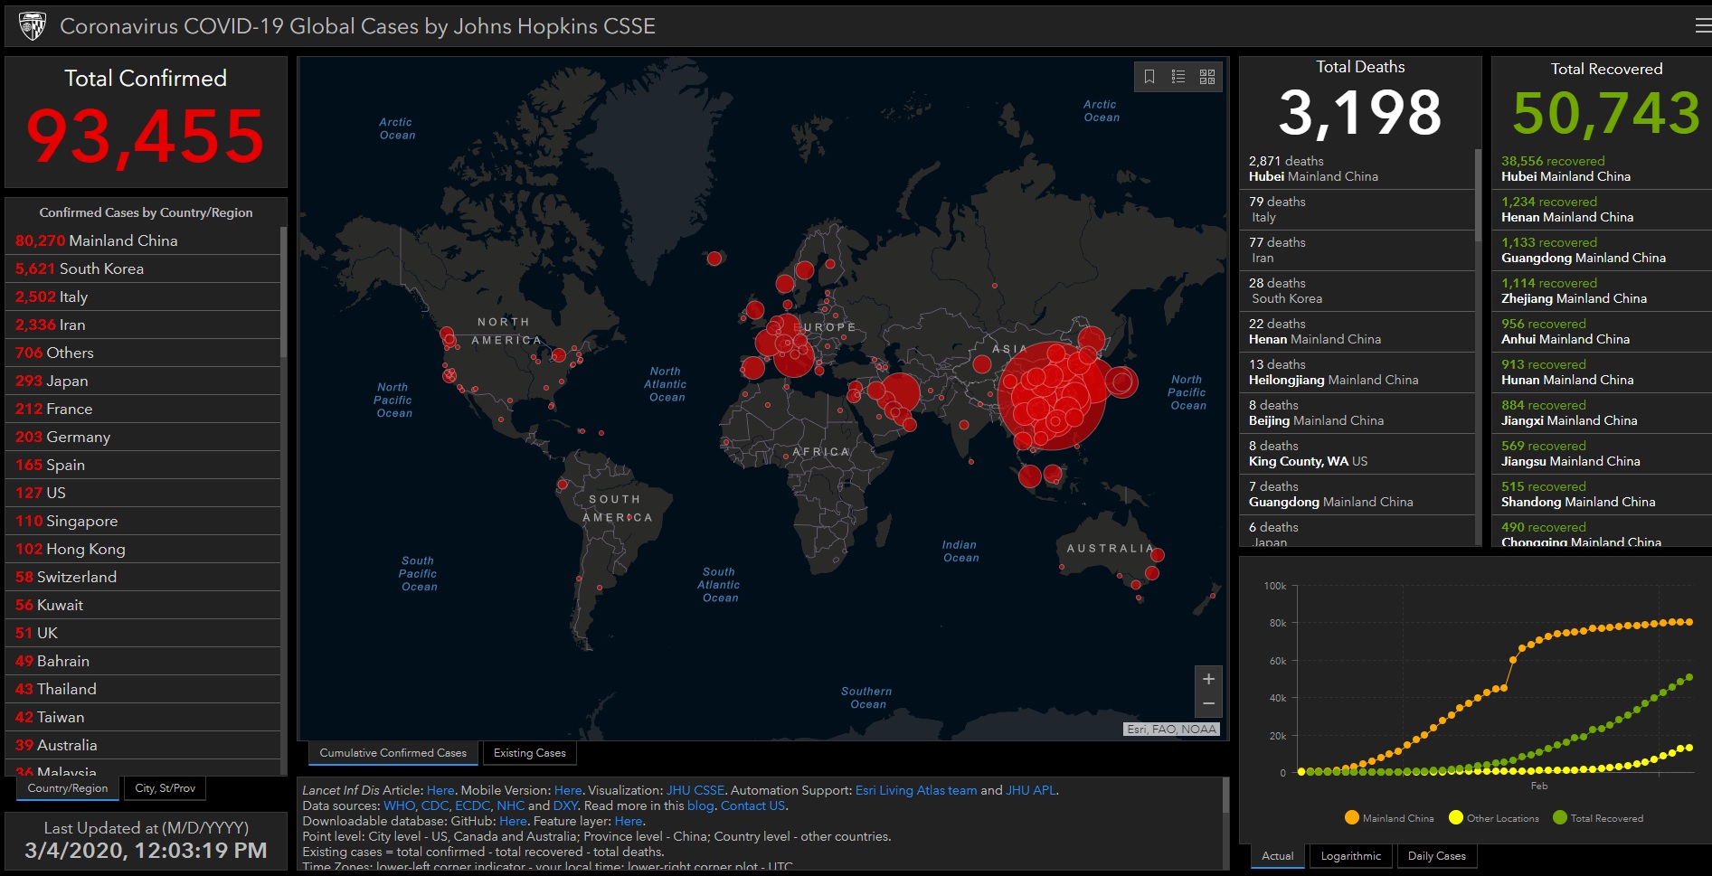
Task: Open the Mobile Version Here link
Action: (x=568, y=790)
